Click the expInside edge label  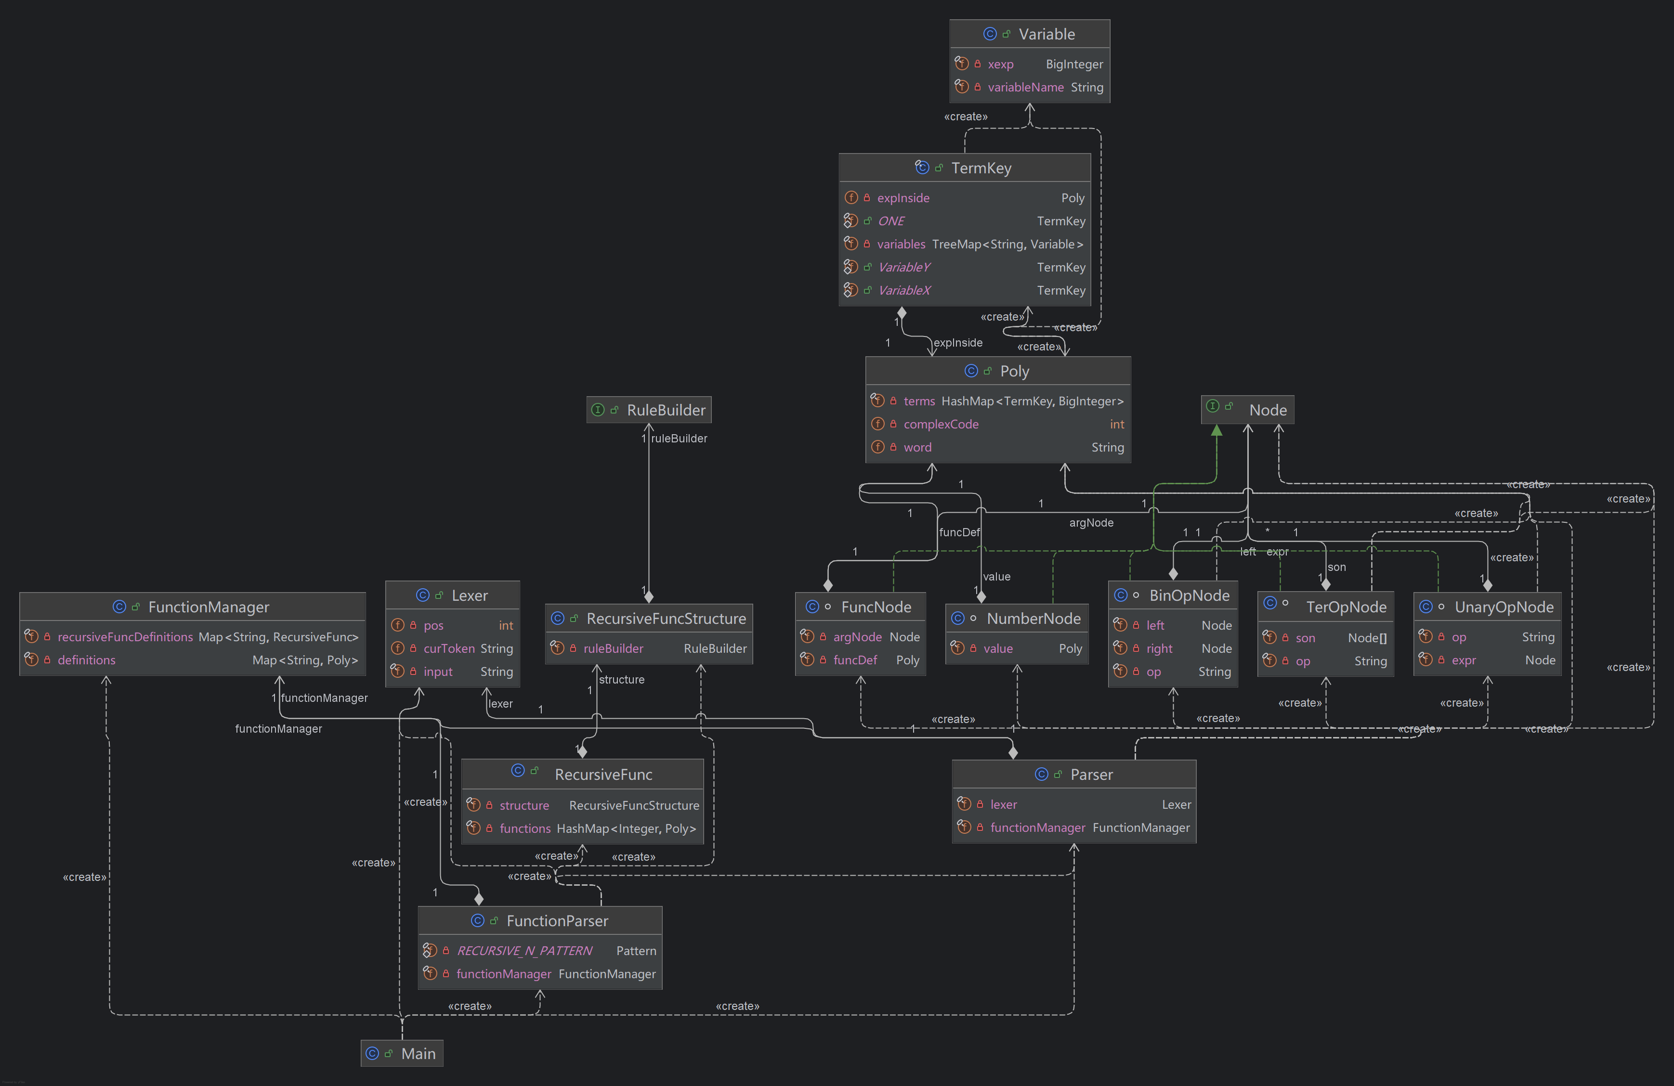957,342
